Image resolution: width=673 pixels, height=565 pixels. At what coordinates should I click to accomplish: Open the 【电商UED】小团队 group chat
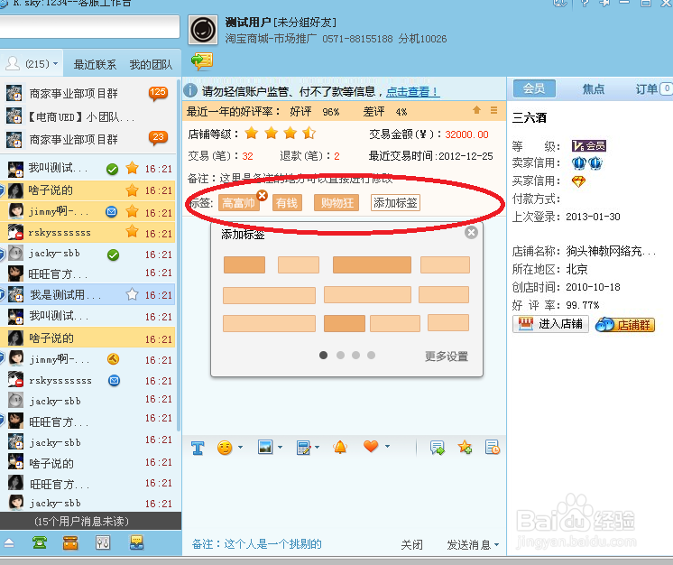tap(88, 116)
